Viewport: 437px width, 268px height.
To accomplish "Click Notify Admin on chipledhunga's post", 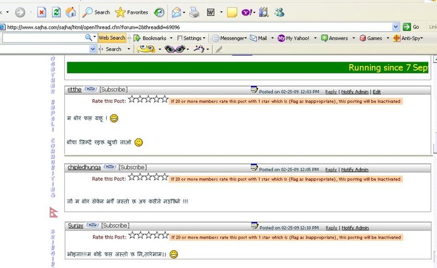I will click(355, 170).
